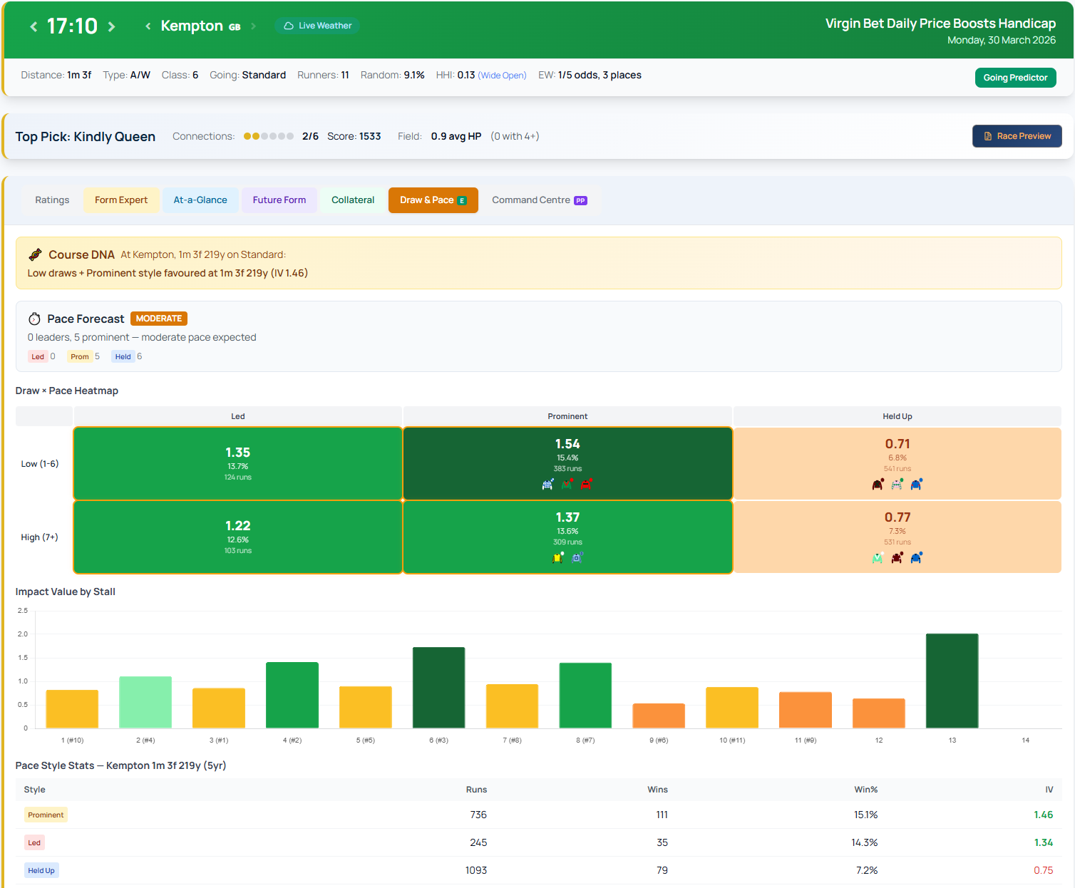Click the Pace Forecast stopwatch icon

(34, 319)
